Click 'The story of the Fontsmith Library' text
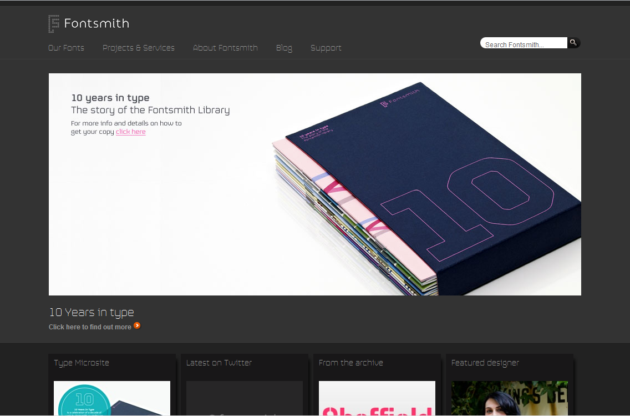Screen dimensions: 630x416 [x=150, y=110]
